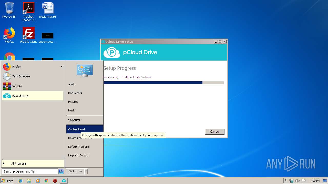Open Action Center flag icon
Image resolution: width=328 pixels, height=184 pixels.
303,181
